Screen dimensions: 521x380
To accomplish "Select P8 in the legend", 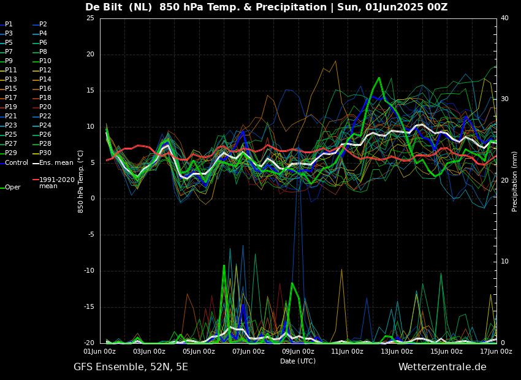I will (40, 52).
